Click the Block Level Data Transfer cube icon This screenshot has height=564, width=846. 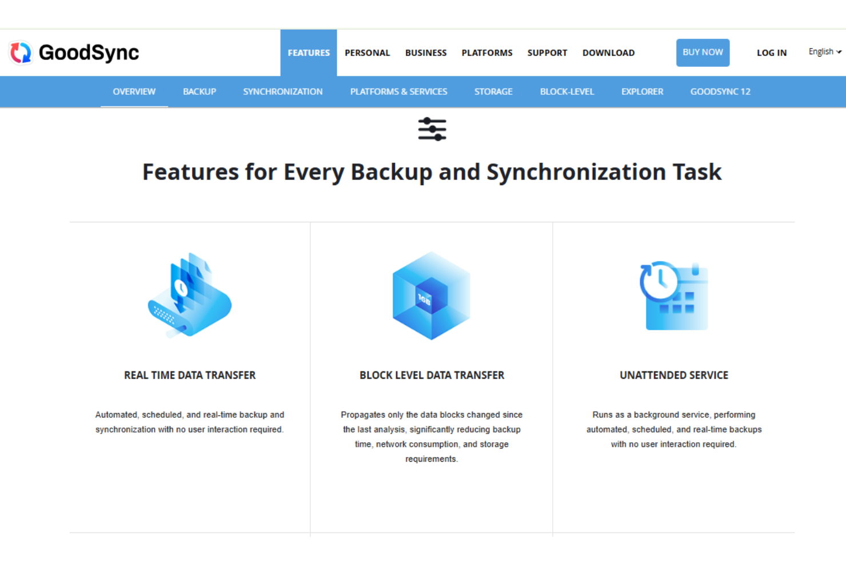click(x=432, y=295)
